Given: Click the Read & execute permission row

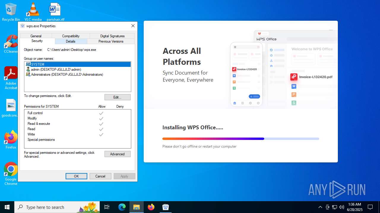Looking at the screenshot, I should [77, 124].
